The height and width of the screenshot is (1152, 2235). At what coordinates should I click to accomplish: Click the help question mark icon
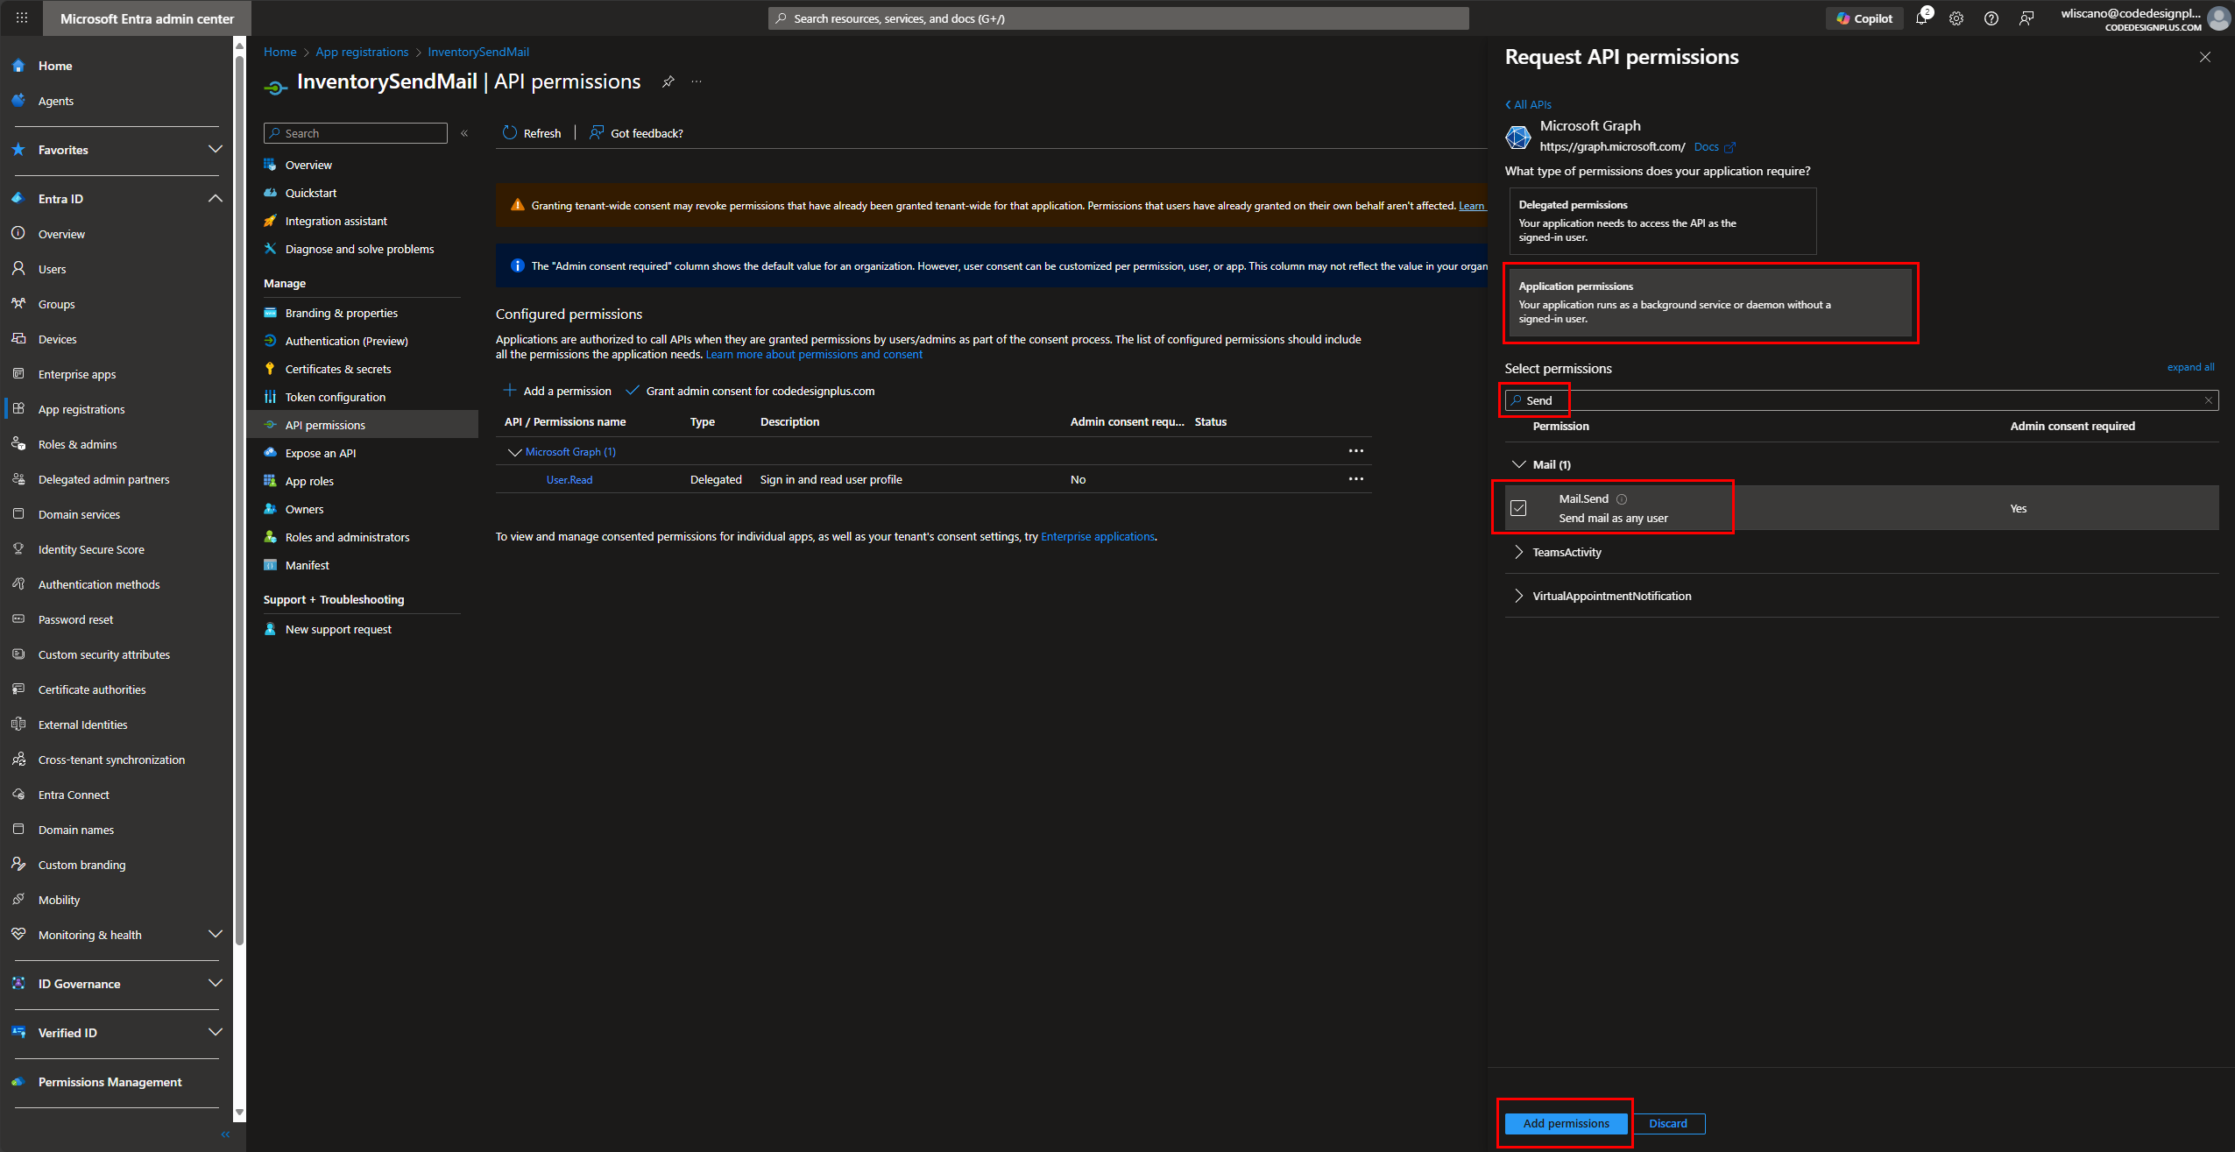1991,18
